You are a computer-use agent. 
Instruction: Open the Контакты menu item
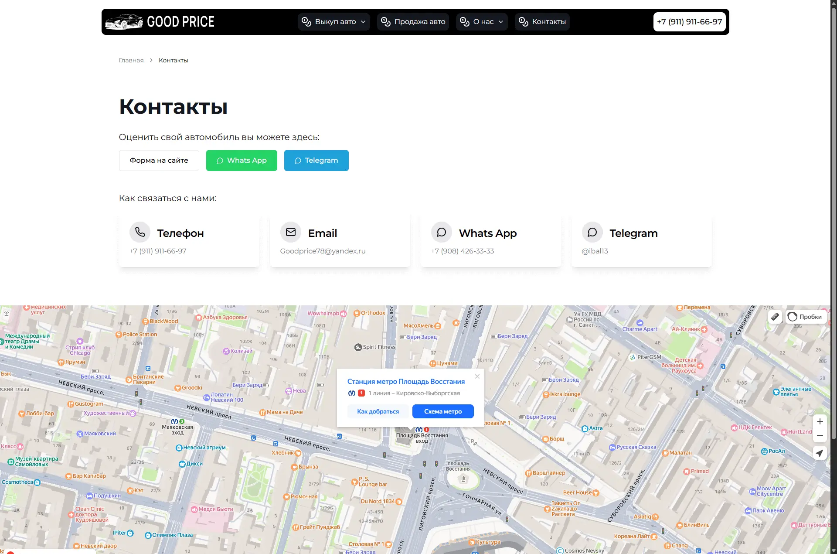click(542, 21)
